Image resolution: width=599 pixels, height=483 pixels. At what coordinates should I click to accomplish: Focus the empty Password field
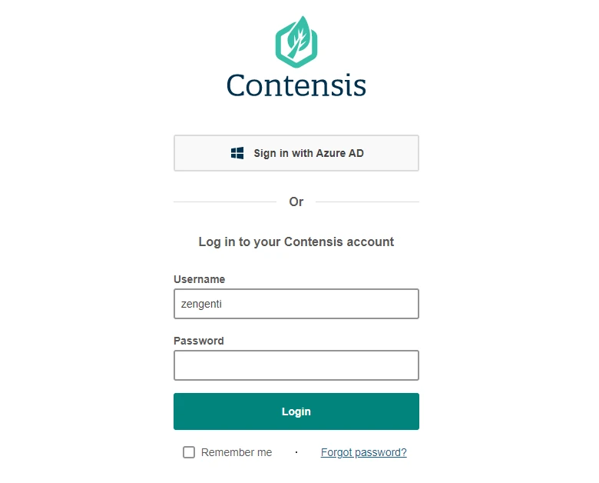[x=296, y=365]
